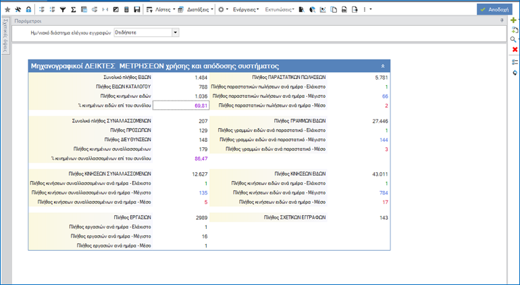Click the value 207 for ΣΥΝΑΛΛΑΣΣΟΜΕΝΩΝ
Viewport: 520px width, 285px height.
point(203,121)
